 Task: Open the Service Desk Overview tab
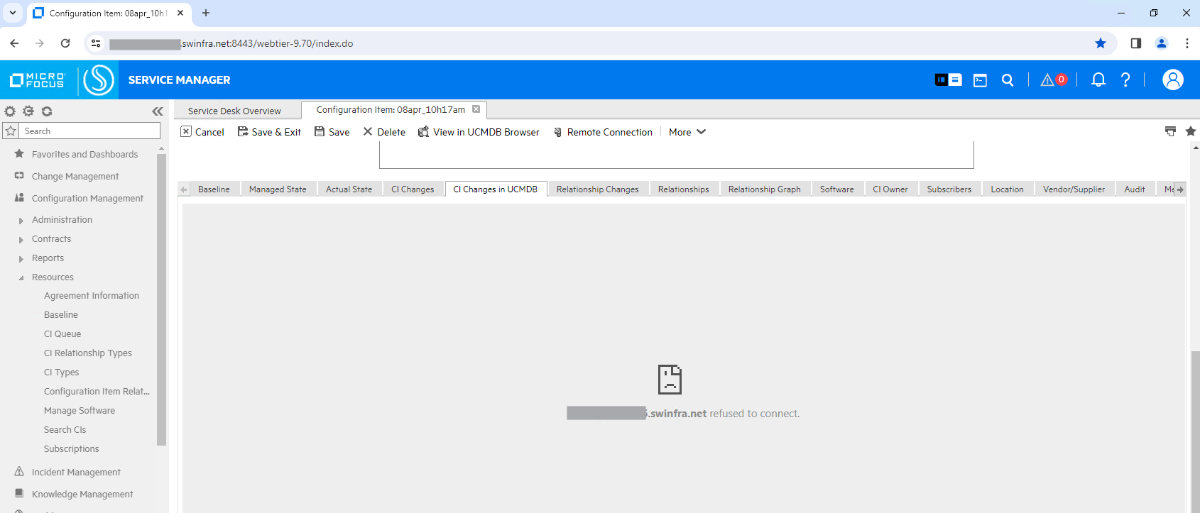(234, 111)
